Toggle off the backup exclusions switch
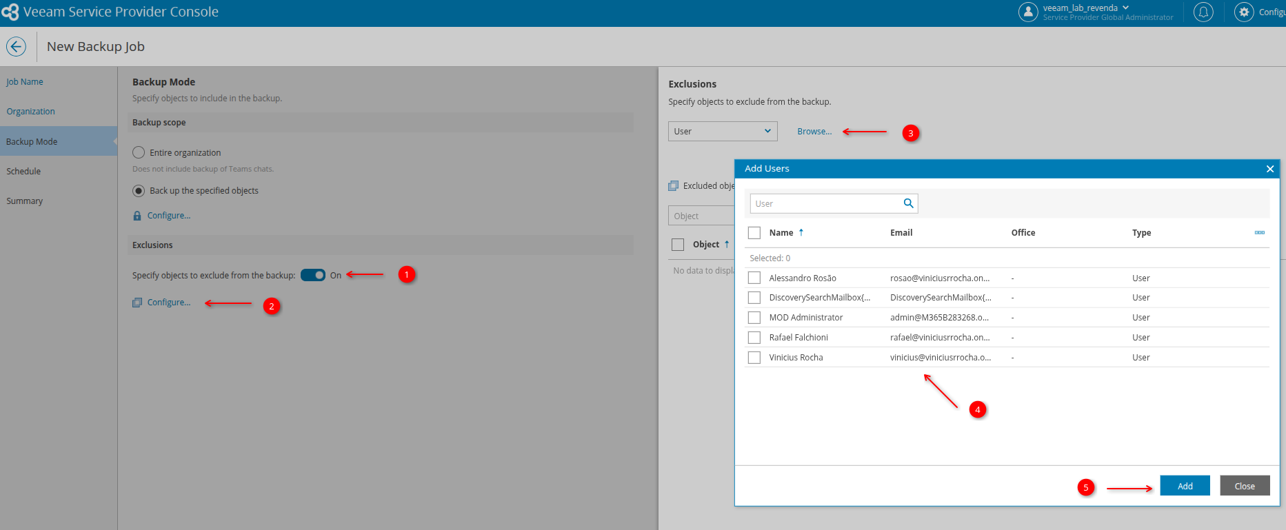This screenshot has height=530, width=1286. [313, 275]
